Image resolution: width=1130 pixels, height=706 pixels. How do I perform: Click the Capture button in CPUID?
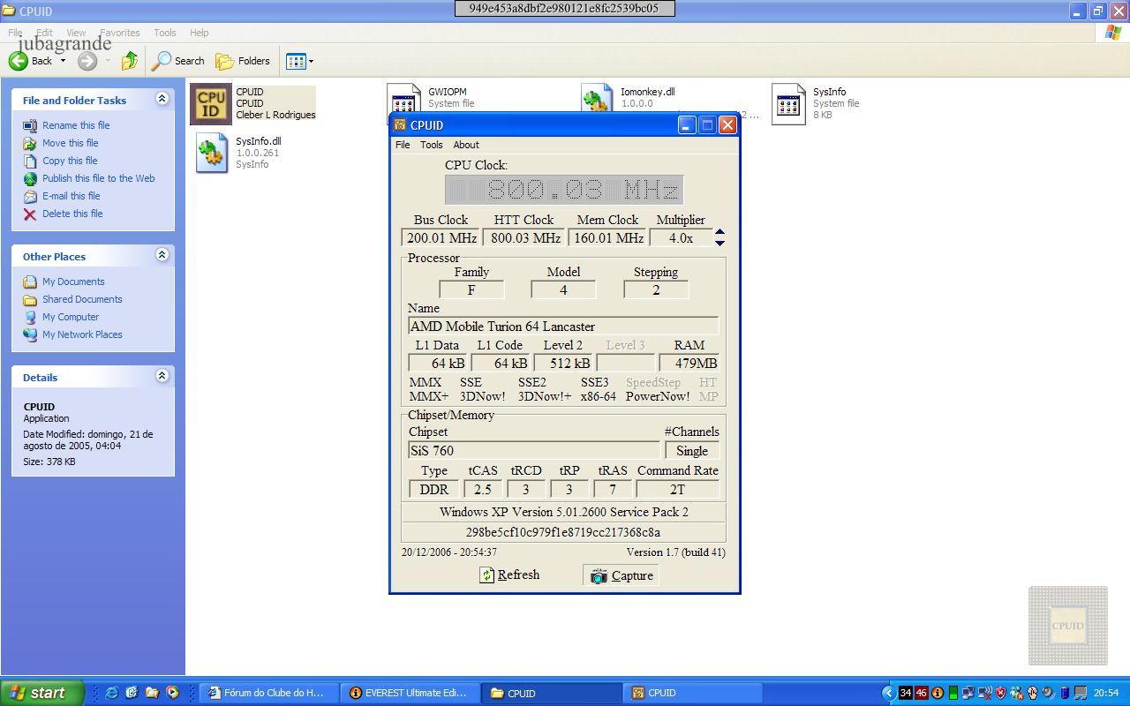621,575
